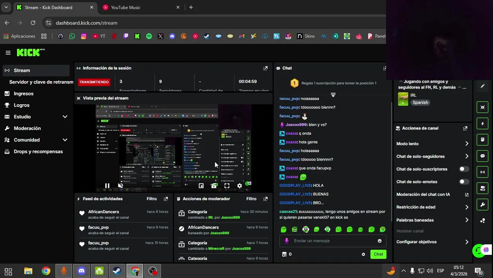Send message with the green Chat button
The image size is (493, 278).
pos(378,254)
